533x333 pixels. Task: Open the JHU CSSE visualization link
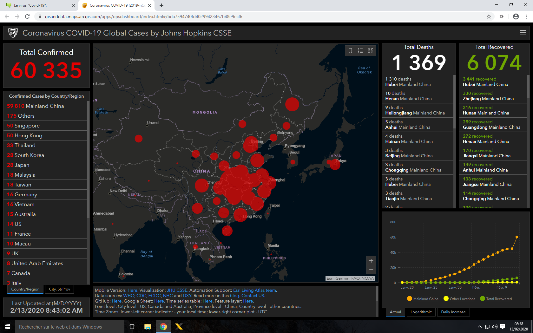click(x=177, y=290)
